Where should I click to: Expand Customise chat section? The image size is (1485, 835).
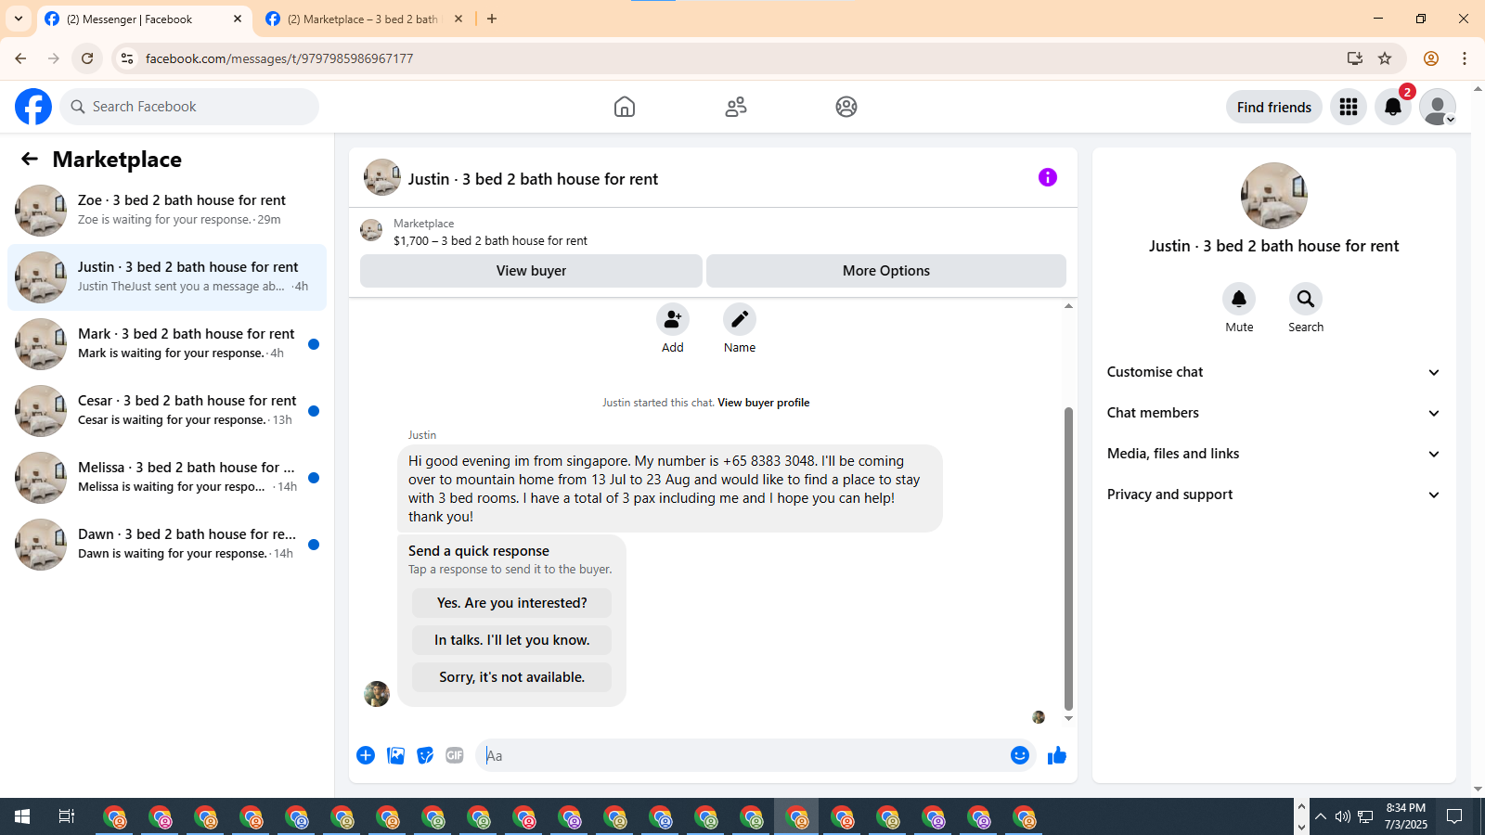(x=1273, y=372)
